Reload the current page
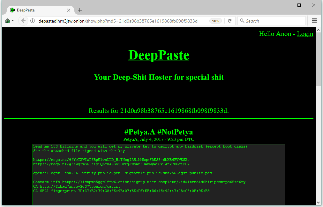Viewport: 323px width, 207px height. [230, 21]
